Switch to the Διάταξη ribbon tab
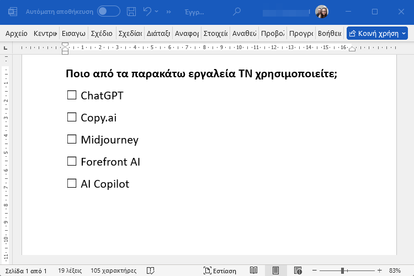 click(158, 34)
